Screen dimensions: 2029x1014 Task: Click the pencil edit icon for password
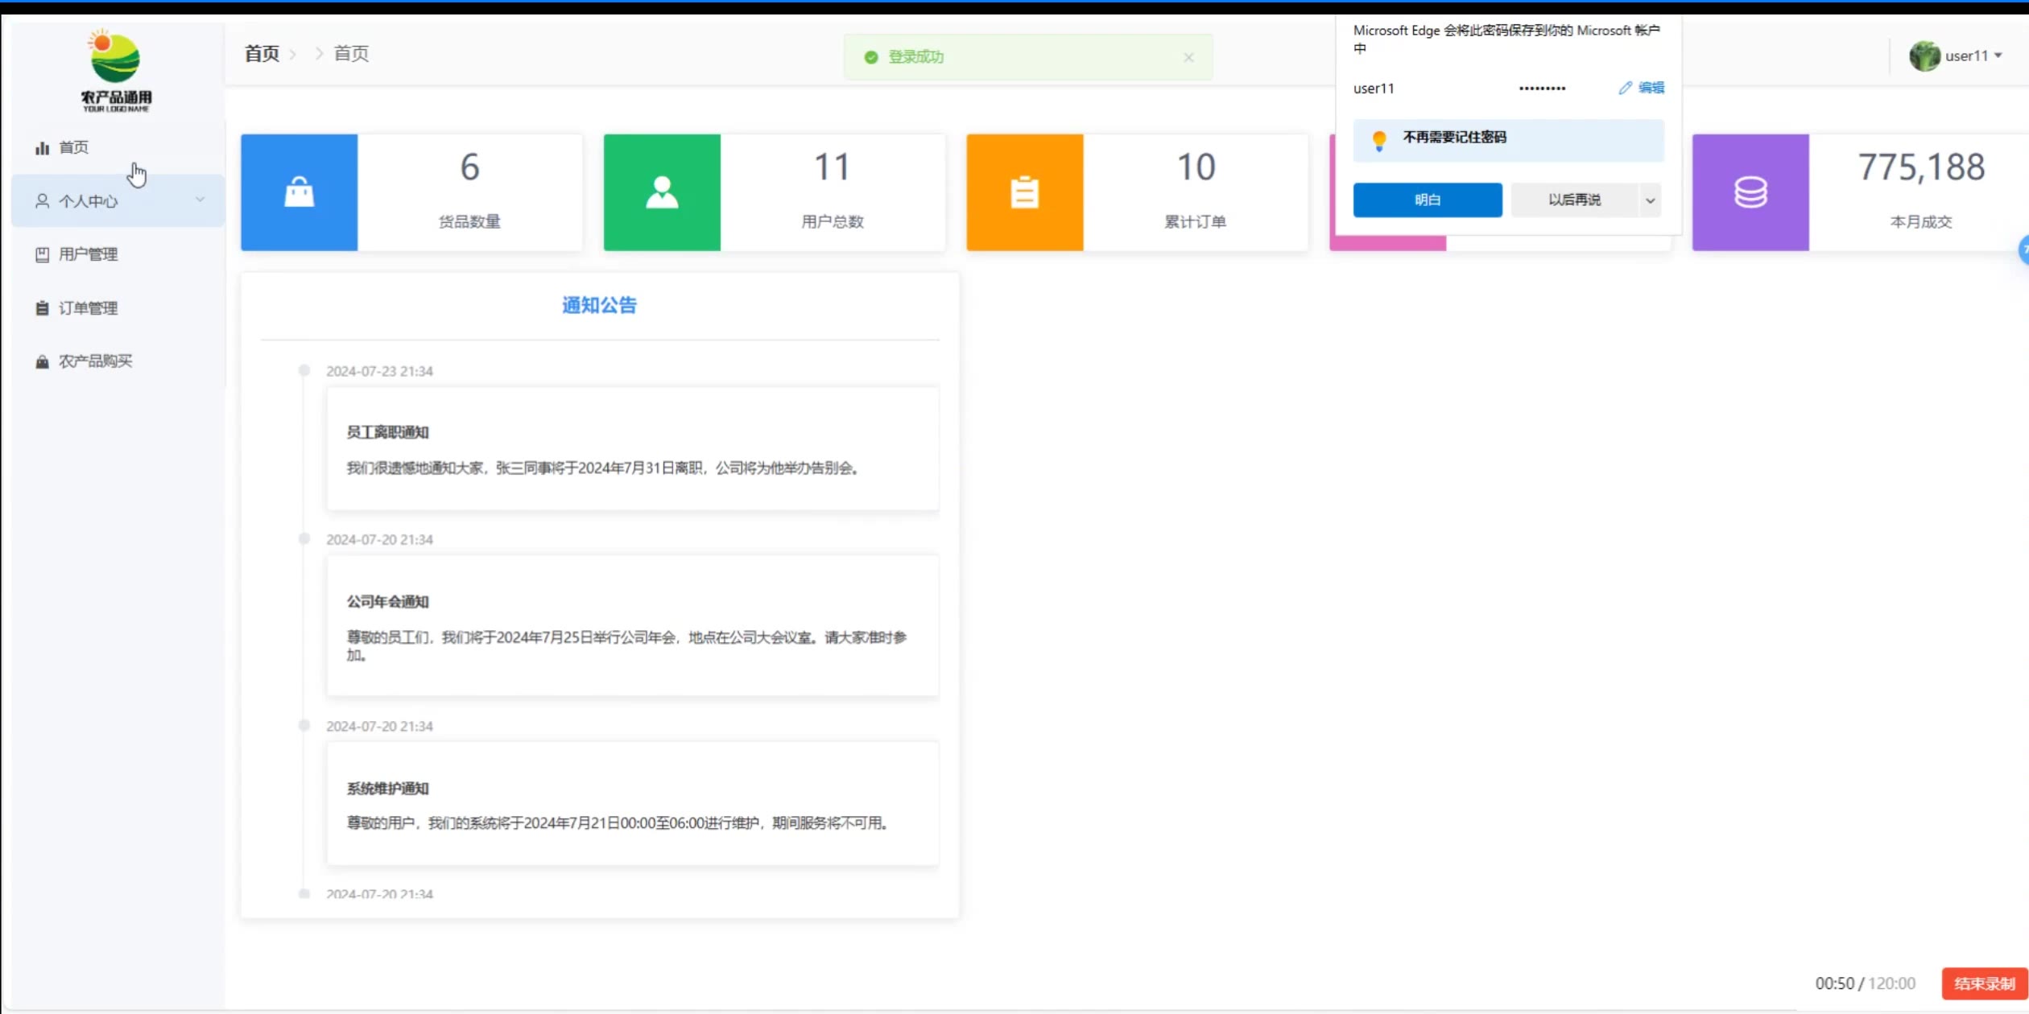[1625, 88]
